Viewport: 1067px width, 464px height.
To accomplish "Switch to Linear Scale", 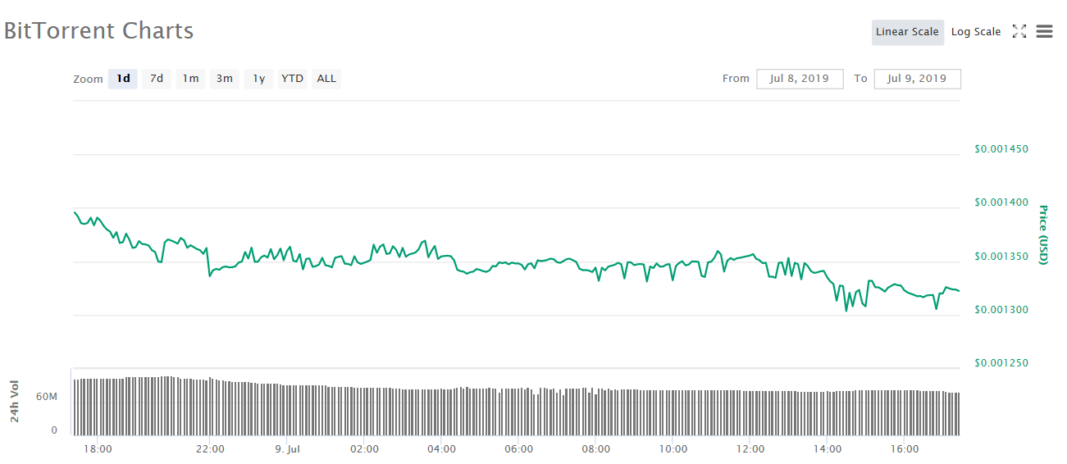I will (x=907, y=32).
